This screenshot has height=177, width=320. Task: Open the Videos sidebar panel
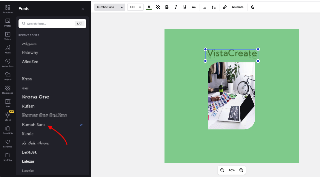8,36
